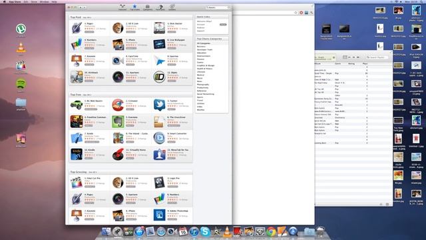Open Launchpad rocket icon in Dock

[117, 231]
